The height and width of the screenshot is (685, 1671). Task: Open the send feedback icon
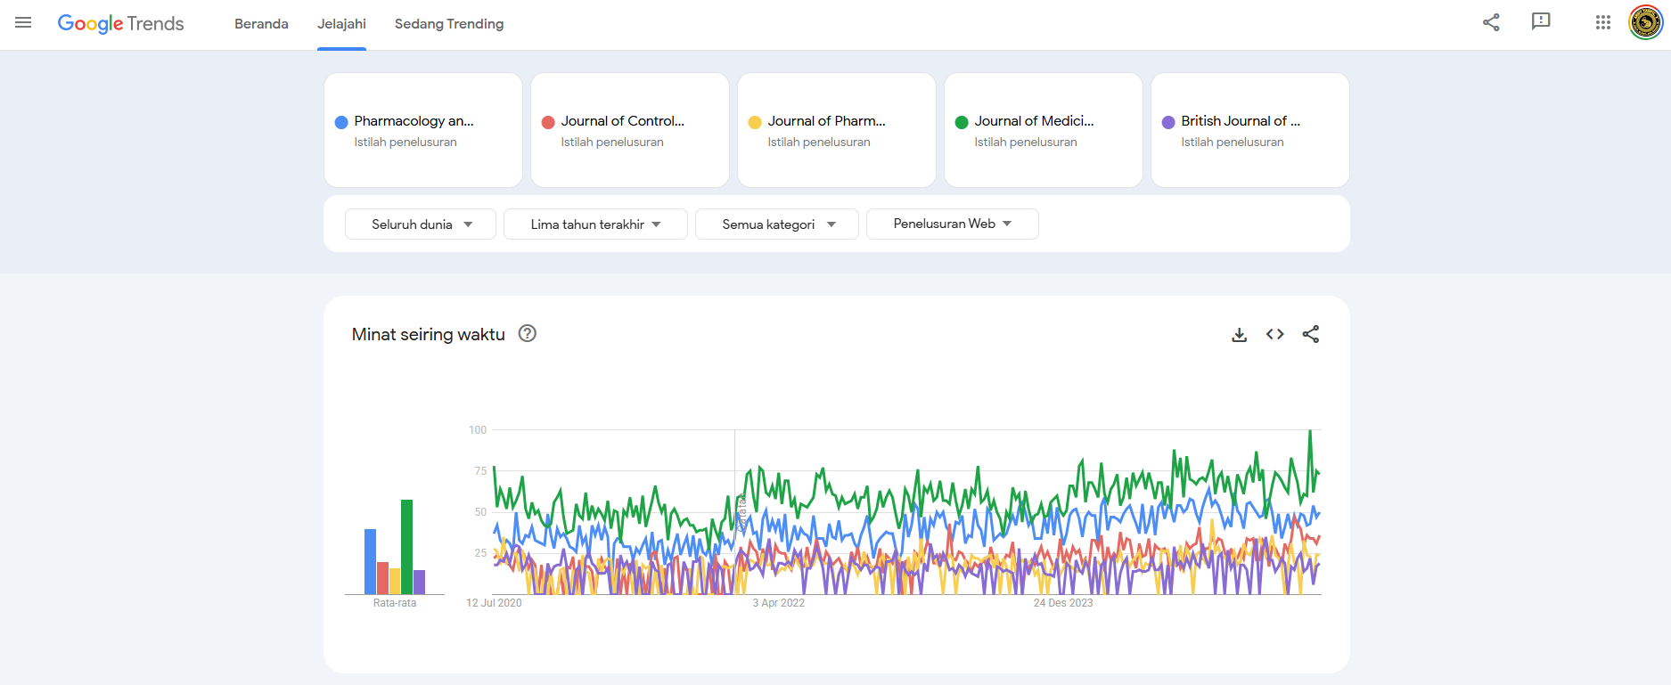pos(1541,22)
